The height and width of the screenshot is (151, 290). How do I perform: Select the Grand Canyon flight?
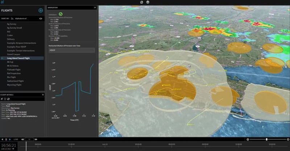[x=13, y=54]
